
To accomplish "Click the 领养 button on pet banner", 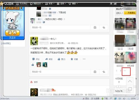I will pos(13,33).
